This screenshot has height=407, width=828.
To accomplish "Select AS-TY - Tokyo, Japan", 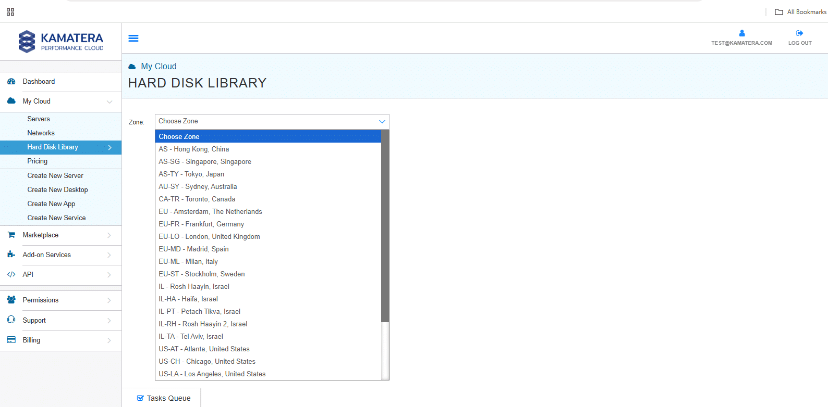I will pyautogui.click(x=268, y=174).
